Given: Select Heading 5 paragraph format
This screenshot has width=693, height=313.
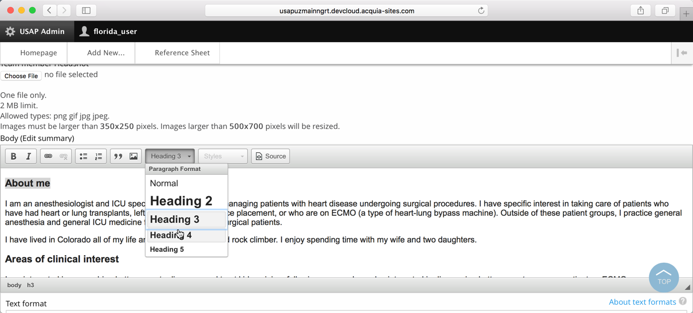Looking at the screenshot, I should (x=167, y=250).
